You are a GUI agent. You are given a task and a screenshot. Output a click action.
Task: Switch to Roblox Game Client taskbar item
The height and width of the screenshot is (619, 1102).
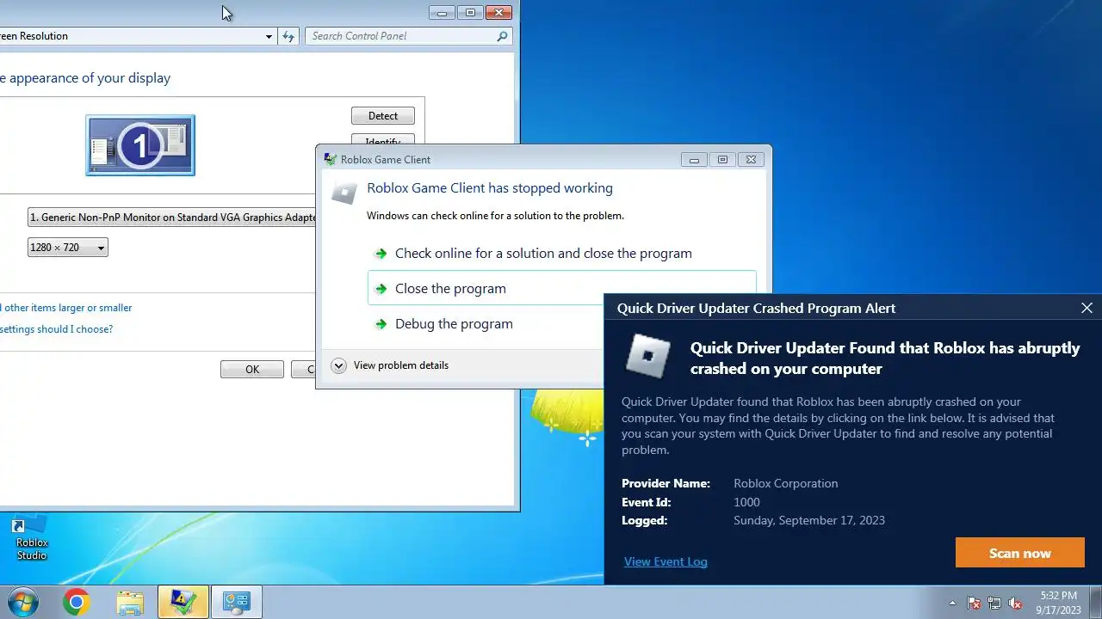click(183, 602)
